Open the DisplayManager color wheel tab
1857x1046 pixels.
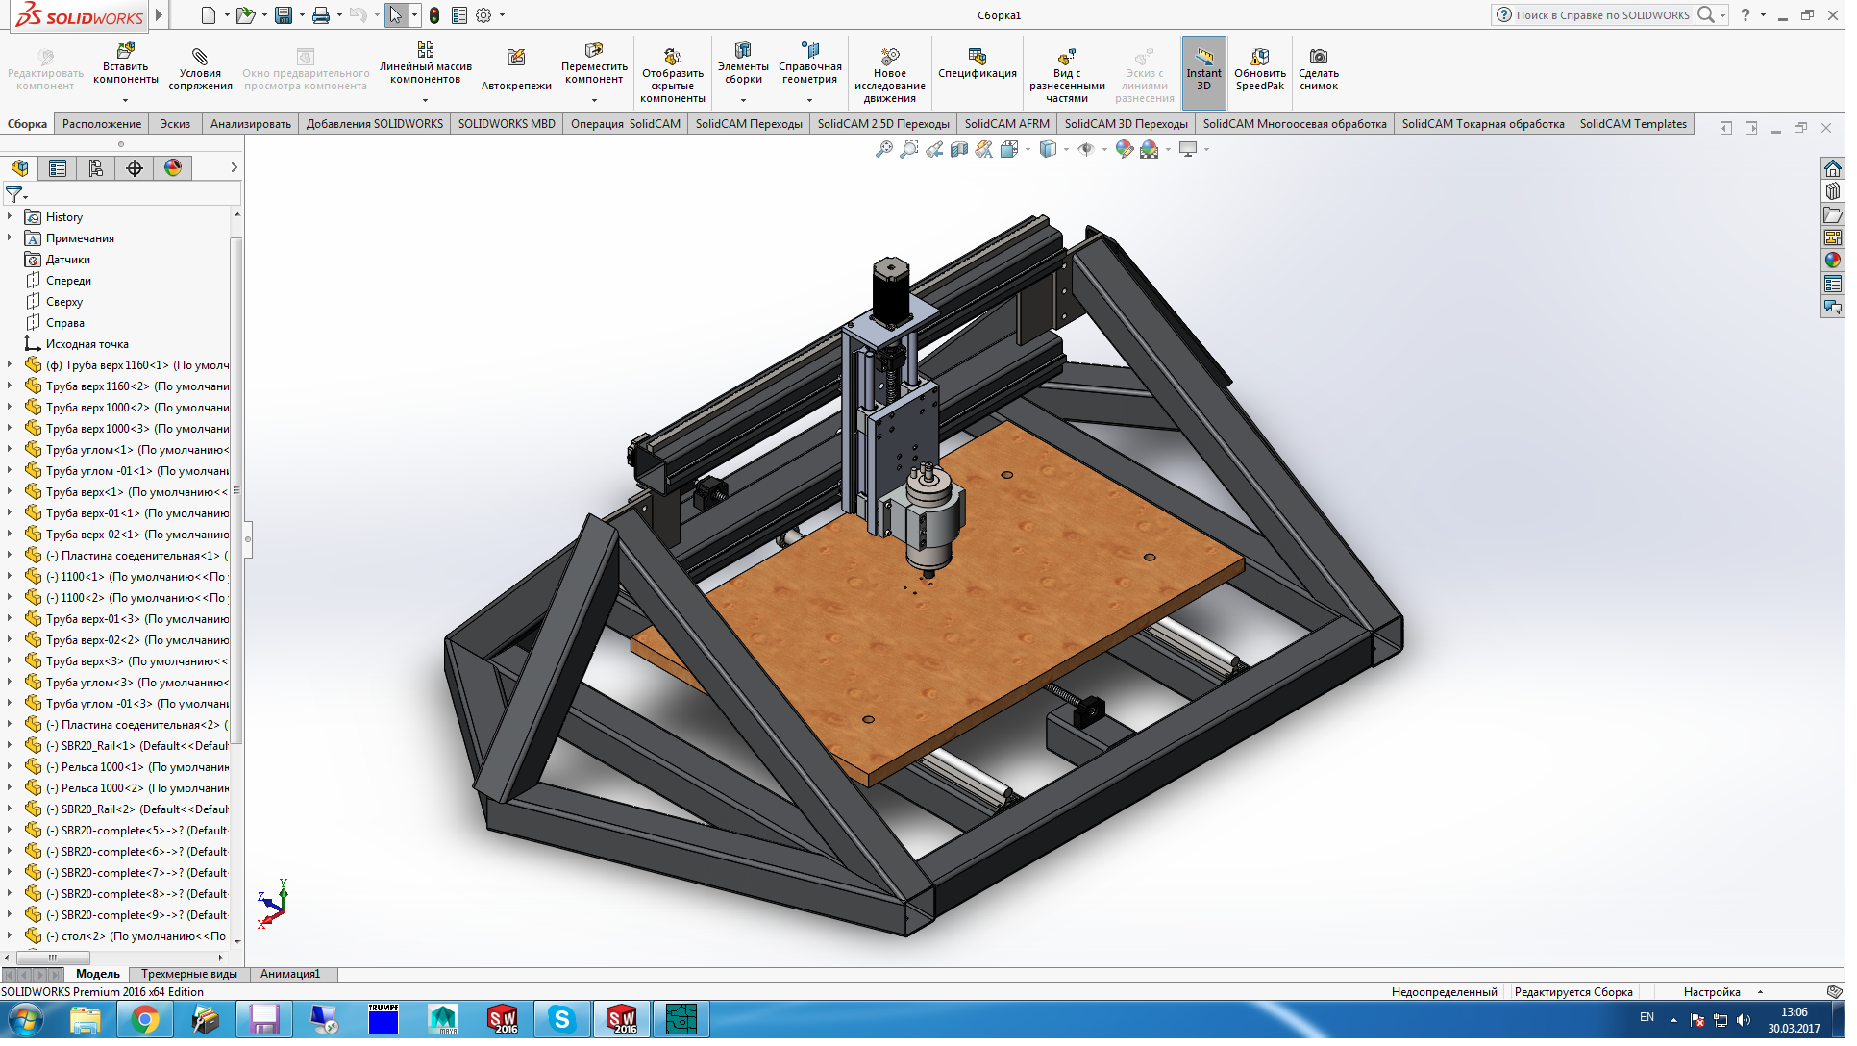174,169
